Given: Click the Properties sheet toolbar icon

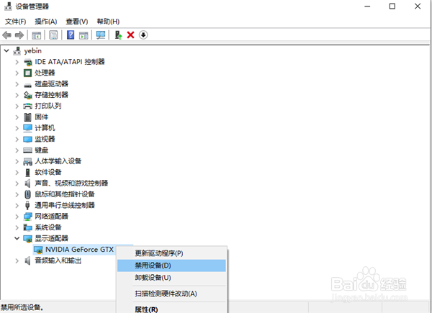Looking at the screenshot, I should pos(53,35).
